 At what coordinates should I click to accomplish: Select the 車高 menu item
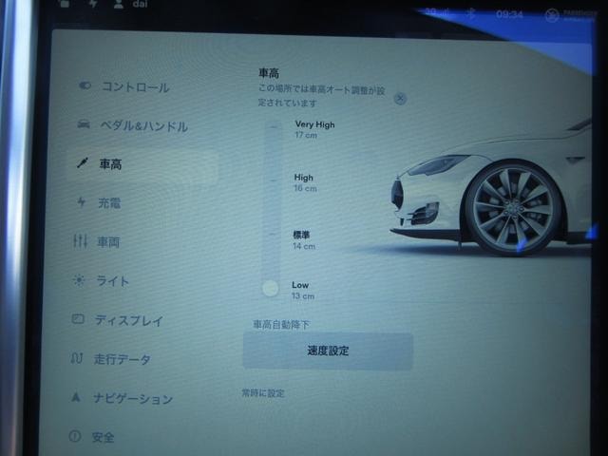(x=143, y=167)
